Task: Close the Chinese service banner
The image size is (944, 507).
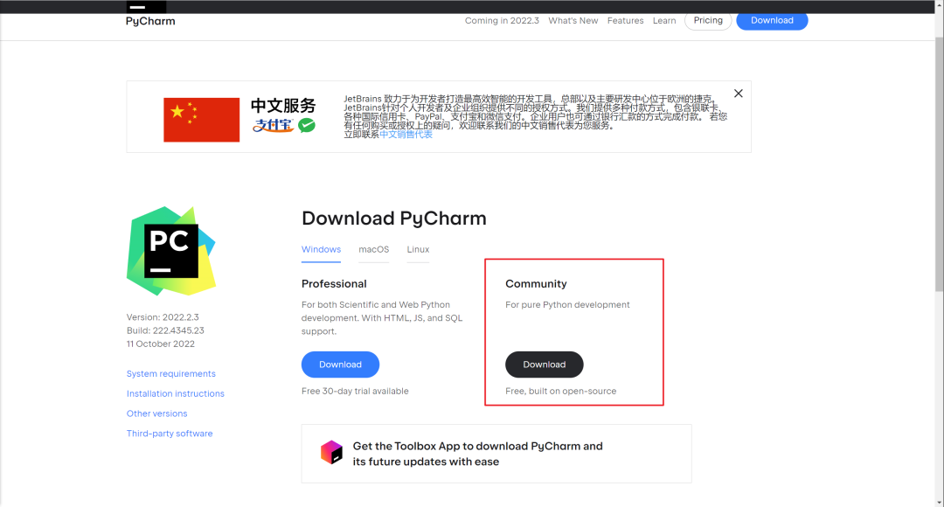Action: coord(738,94)
